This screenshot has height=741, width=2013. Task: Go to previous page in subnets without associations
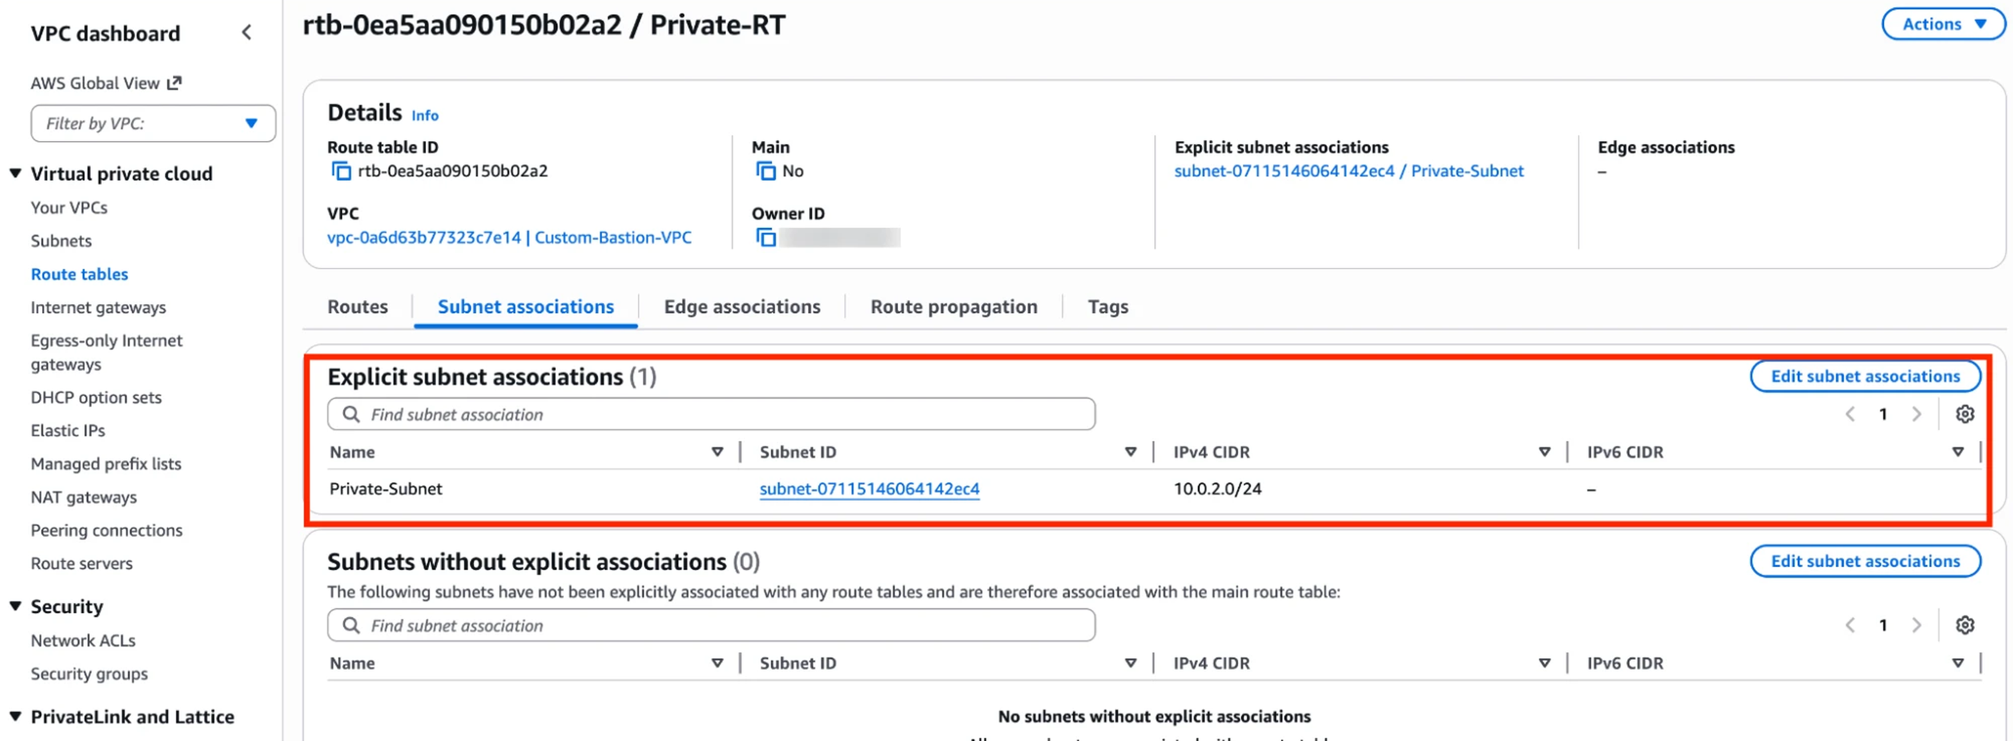[1849, 625]
